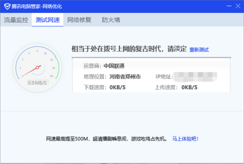Minimize the 网络优化 window
Screen dimensions: 244x164
tap(229, 6)
